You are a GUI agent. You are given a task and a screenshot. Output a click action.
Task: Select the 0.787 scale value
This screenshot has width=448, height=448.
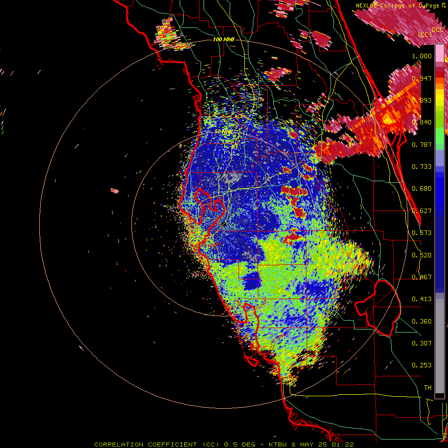tap(422, 144)
